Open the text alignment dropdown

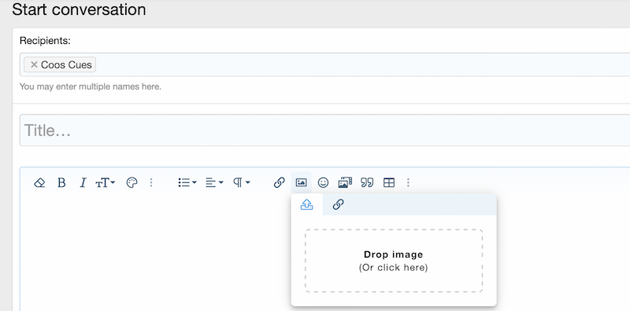[x=214, y=183]
